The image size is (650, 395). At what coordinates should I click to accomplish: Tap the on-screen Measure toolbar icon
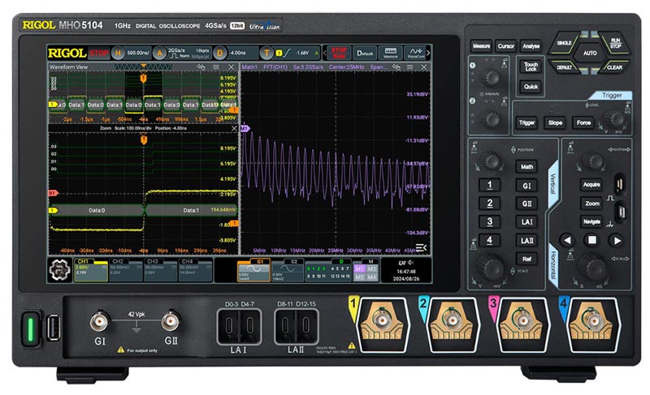click(x=390, y=53)
